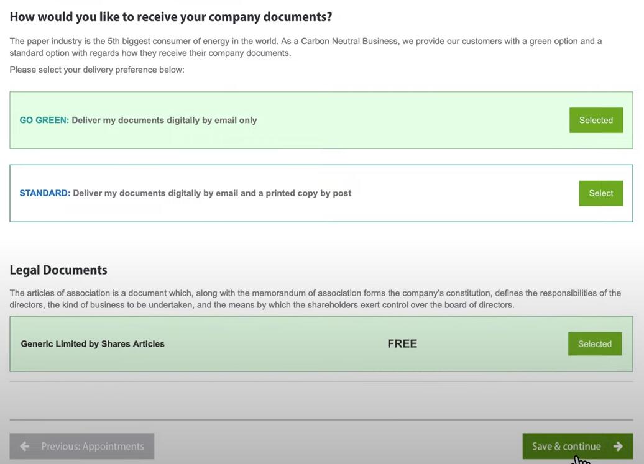
Task: Select the Standard printed copy delivery option
Action: click(x=600, y=193)
